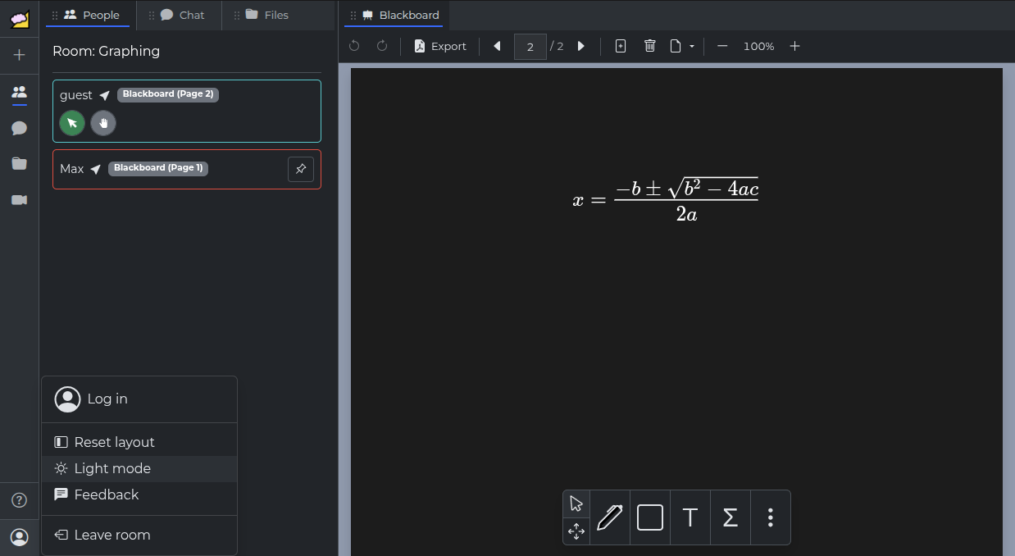Viewport: 1015px width, 556px height.
Task: Pin Max with the pin icon
Action: pyautogui.click(x=301, y=169)
